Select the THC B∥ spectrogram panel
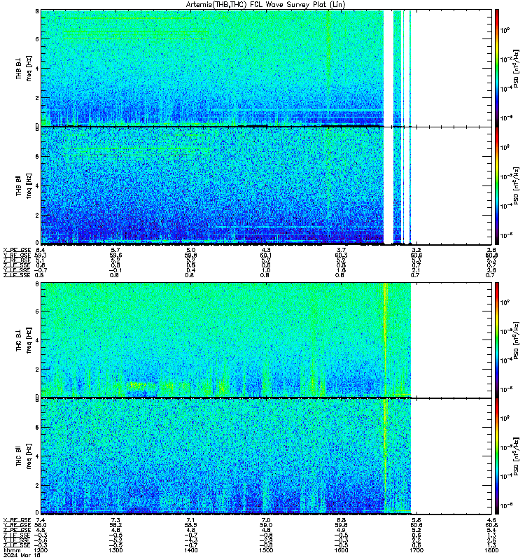Viewport: 525px width, 560px height. [266, 456]
